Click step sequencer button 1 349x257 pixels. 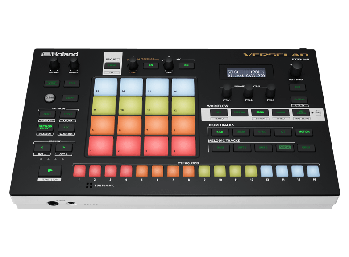click(79, 171)
